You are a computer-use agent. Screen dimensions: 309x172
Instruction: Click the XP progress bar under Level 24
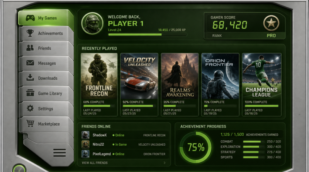147,34
